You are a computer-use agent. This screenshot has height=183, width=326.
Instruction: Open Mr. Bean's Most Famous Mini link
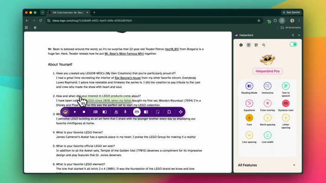(124, 54)
